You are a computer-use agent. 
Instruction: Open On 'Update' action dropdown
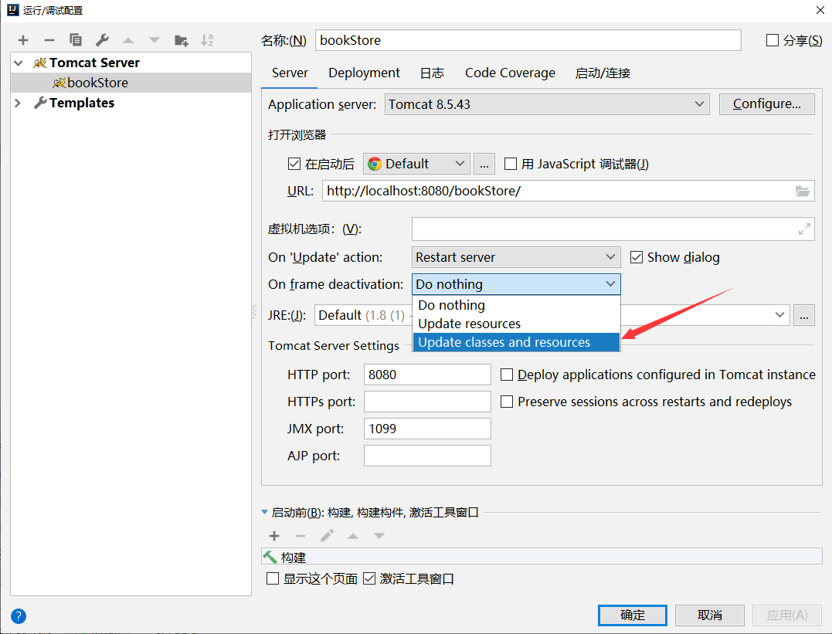(516, 257)
